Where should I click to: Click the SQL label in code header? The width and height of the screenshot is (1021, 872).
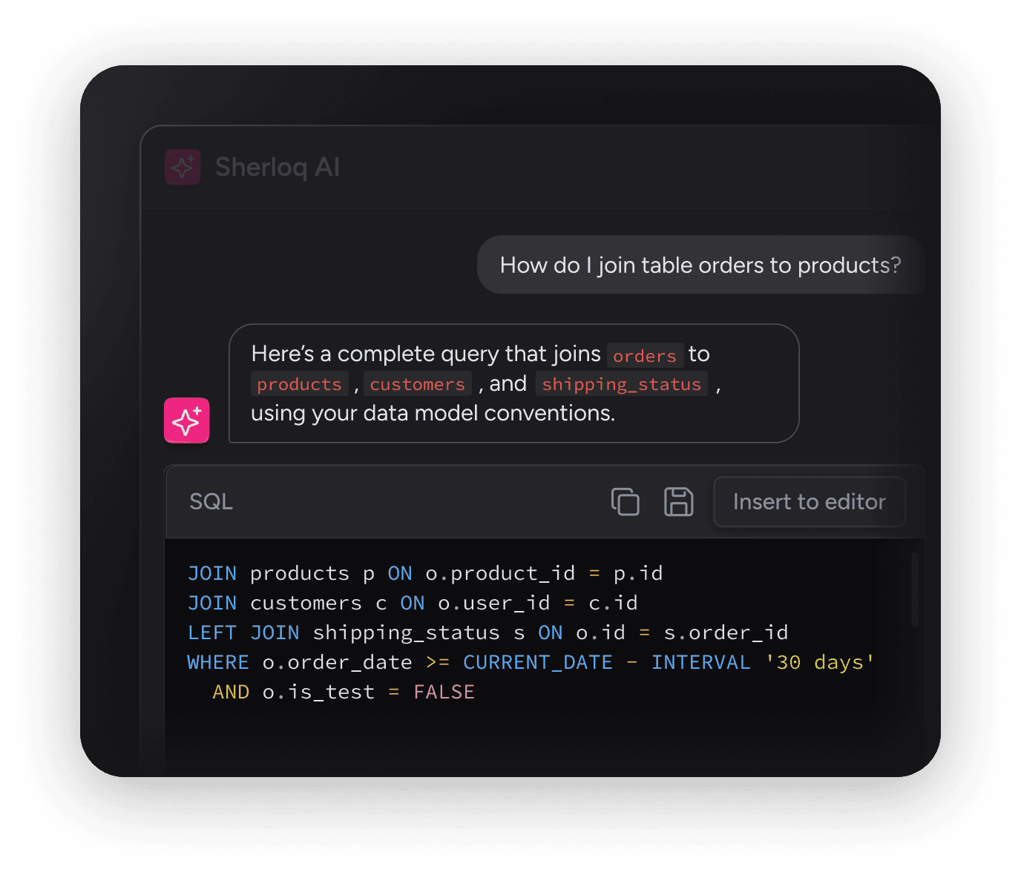click(211, 502)
